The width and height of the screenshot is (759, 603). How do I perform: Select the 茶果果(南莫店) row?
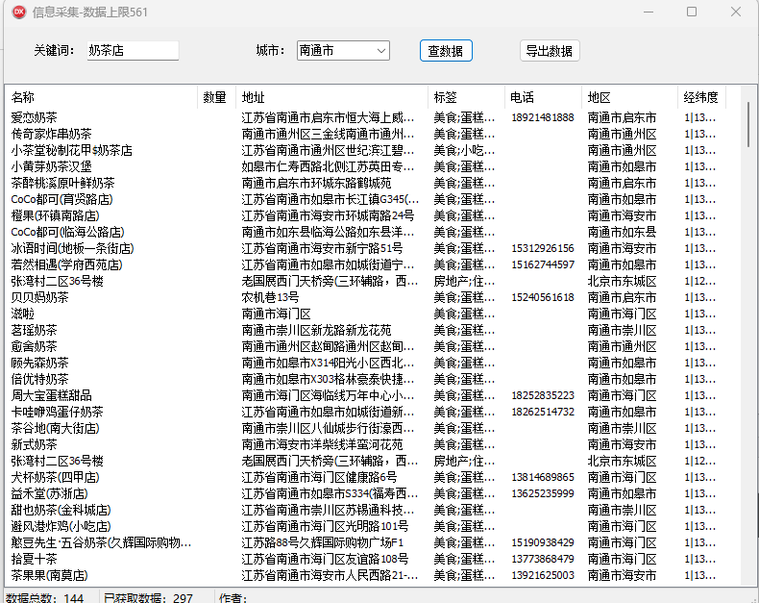tap(49, 575)
